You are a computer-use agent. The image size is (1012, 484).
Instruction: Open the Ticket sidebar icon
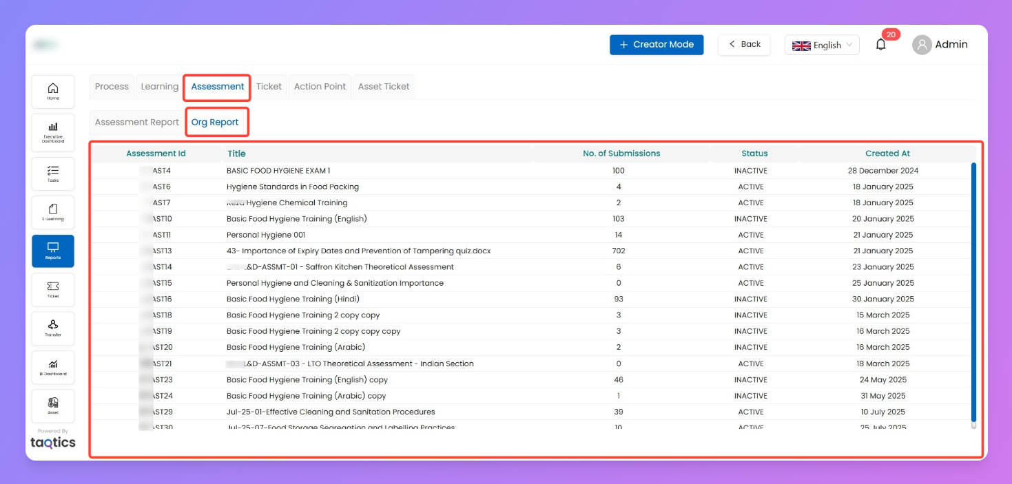pos(53,289)
